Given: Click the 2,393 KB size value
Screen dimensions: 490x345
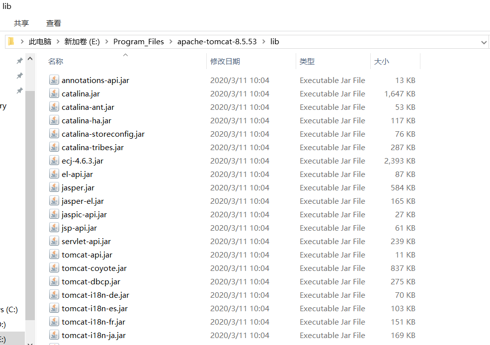Looking at the screenshot, I should tap(400, 161).
